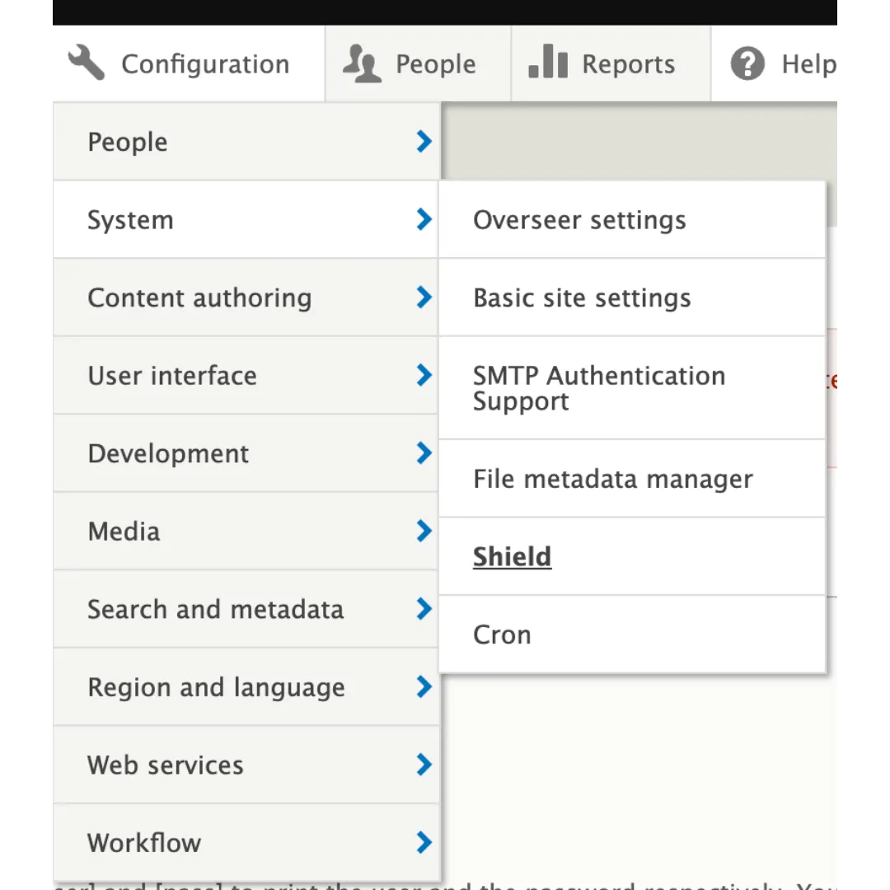Screen dimensions: 890x890
Task: Open Region and language settings
Action: 216,686
